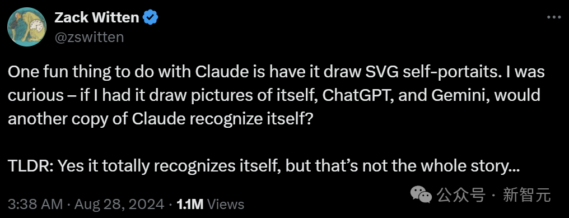Open the Zack Witten display name link
569x218 pixels.
[x=96, y=17]
